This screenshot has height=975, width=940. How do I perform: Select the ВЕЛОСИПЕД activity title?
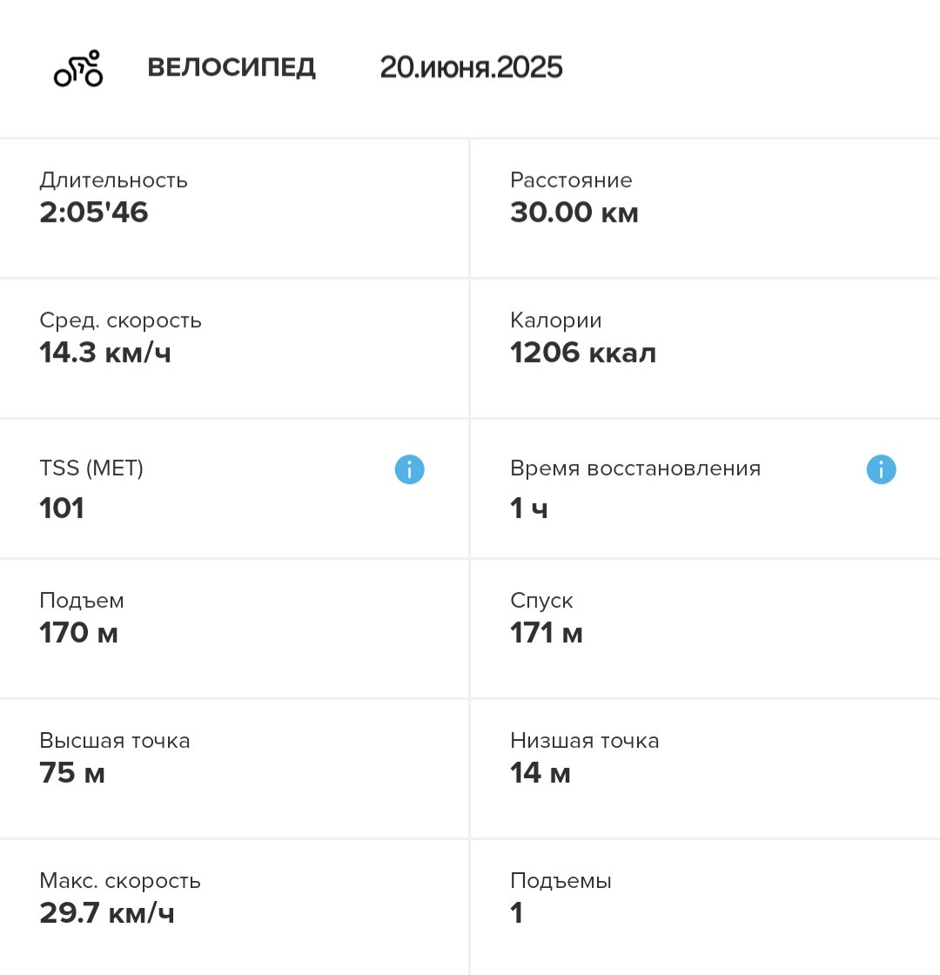[x=232, y=67]
